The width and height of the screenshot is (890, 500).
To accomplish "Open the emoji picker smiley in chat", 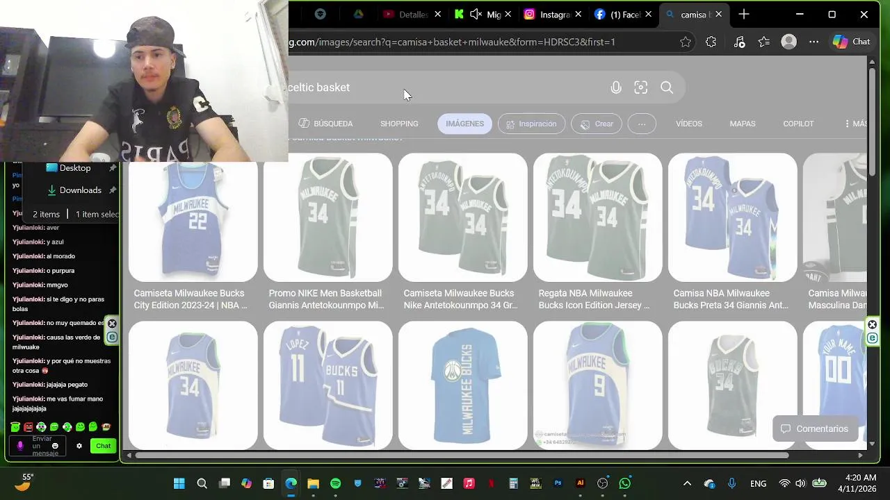I will (56, 446).
